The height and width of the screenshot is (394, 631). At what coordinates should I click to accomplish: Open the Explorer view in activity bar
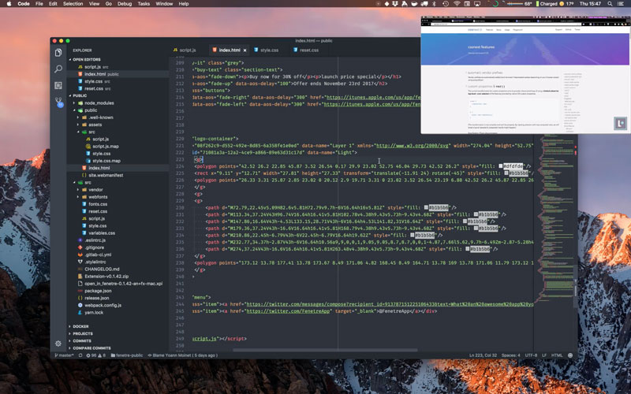58,53
